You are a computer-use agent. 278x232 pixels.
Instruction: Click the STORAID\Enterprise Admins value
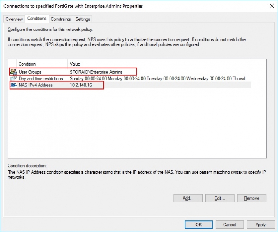[96, 72]
